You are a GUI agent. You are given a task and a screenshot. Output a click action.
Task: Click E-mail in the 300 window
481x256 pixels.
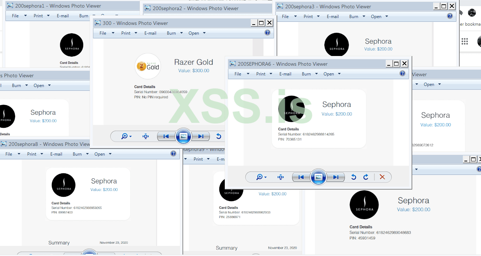(x=150, y=33)
